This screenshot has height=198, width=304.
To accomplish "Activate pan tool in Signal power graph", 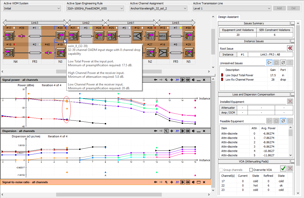I will [171, 80].
